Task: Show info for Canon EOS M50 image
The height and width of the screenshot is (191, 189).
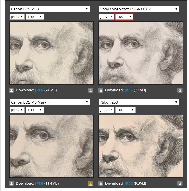Action: 91,90
